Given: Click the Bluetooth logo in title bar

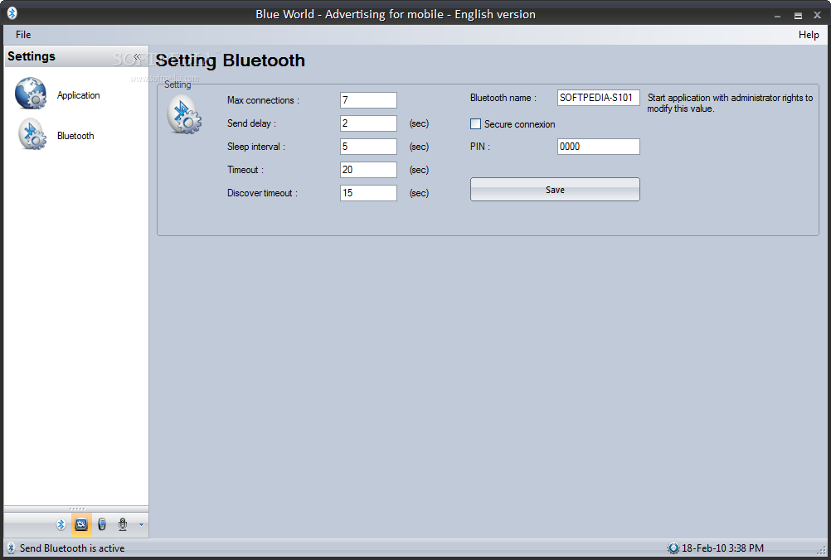Looking at the screenshot, I should coord(12,12).
